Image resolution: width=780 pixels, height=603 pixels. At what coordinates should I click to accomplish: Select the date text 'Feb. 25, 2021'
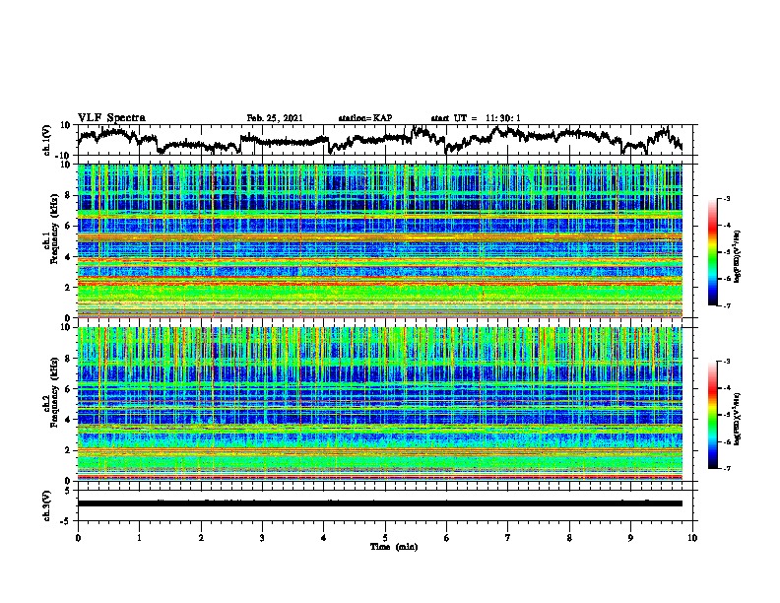(275, 118)
